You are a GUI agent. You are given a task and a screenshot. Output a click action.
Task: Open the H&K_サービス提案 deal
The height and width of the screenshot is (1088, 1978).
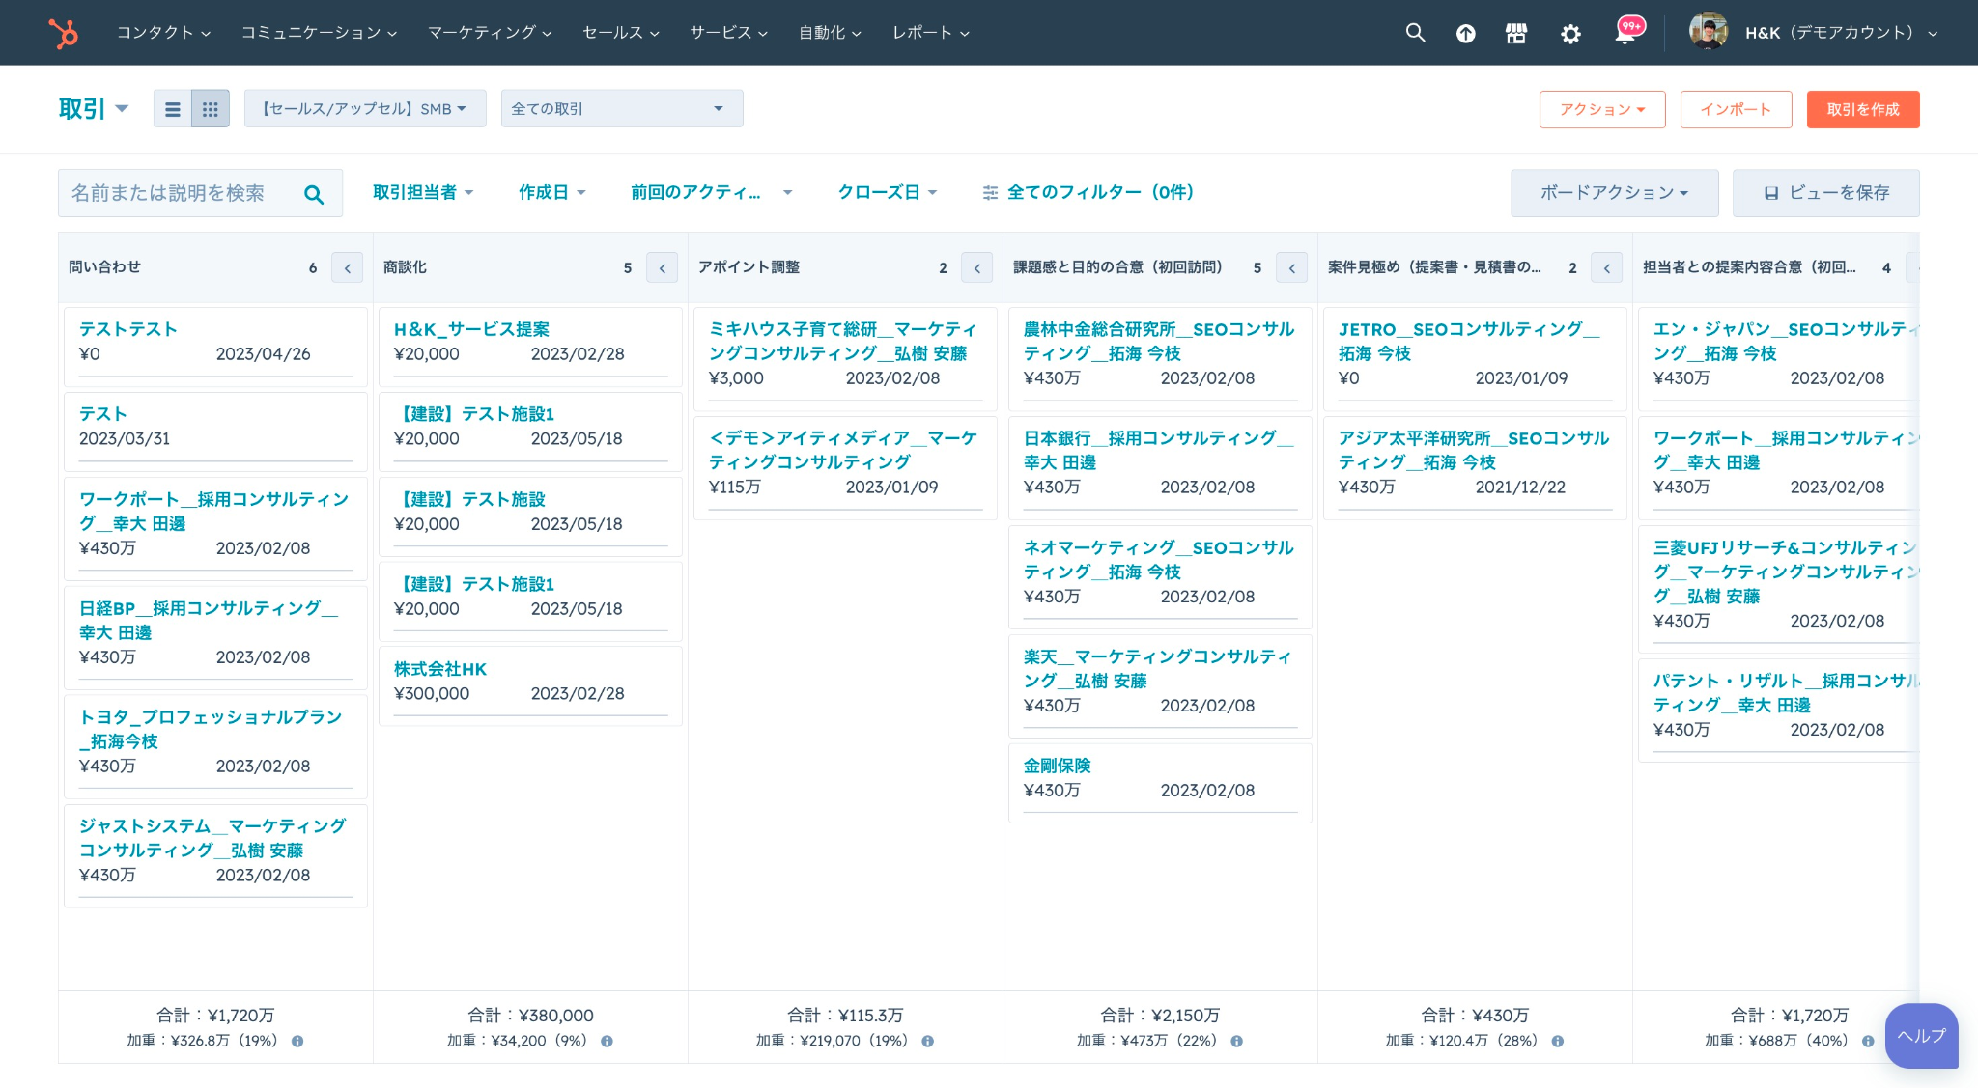tap(471, 330)
